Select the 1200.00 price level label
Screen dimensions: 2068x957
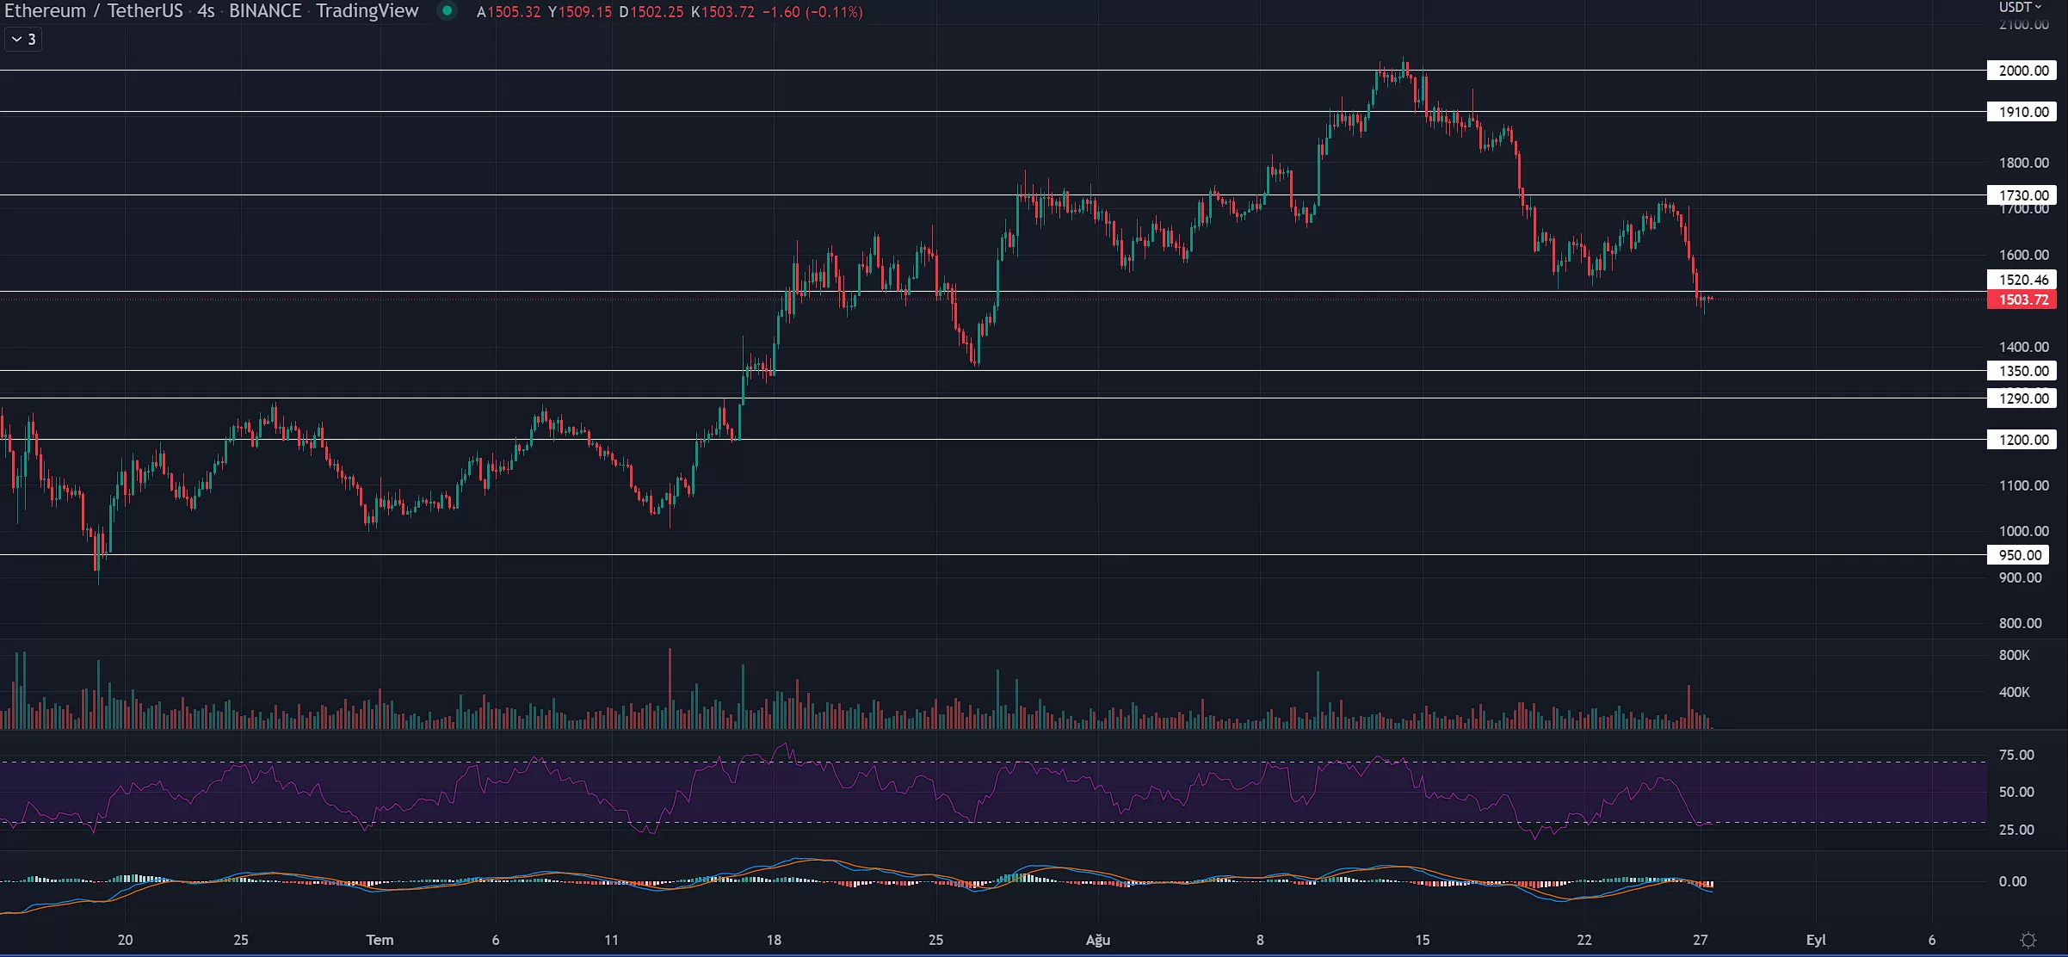2022,440
